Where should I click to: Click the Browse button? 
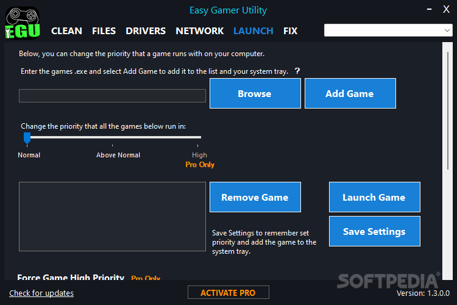(x=255, y=93)
